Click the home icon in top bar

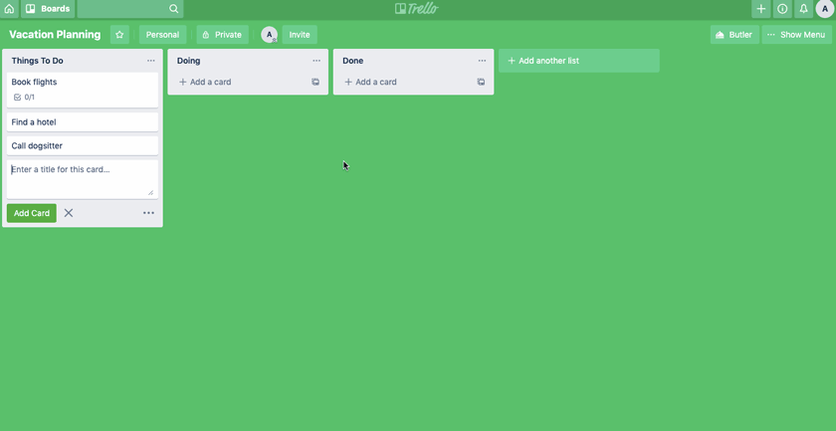pyautogui.click(x=10, y=9)
